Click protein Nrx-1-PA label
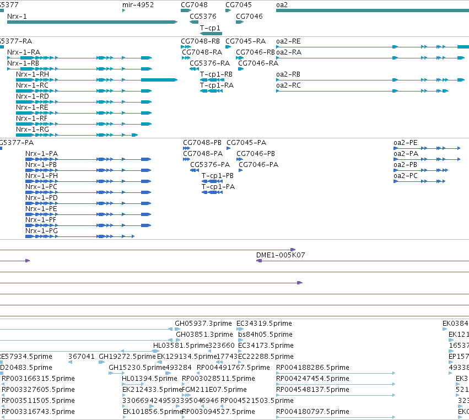The image size is (469, 420). coord(41,154)
